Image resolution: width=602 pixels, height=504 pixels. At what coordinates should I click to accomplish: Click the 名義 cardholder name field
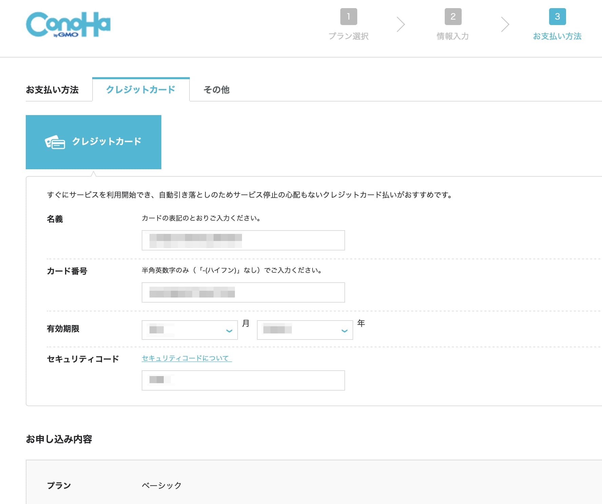click(243, 240)
